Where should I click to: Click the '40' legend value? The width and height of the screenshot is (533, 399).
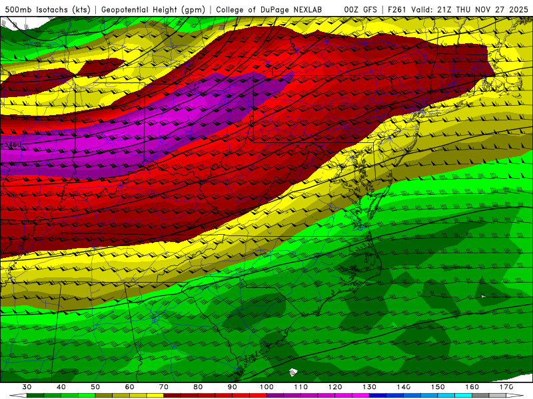tap(61, 387)
